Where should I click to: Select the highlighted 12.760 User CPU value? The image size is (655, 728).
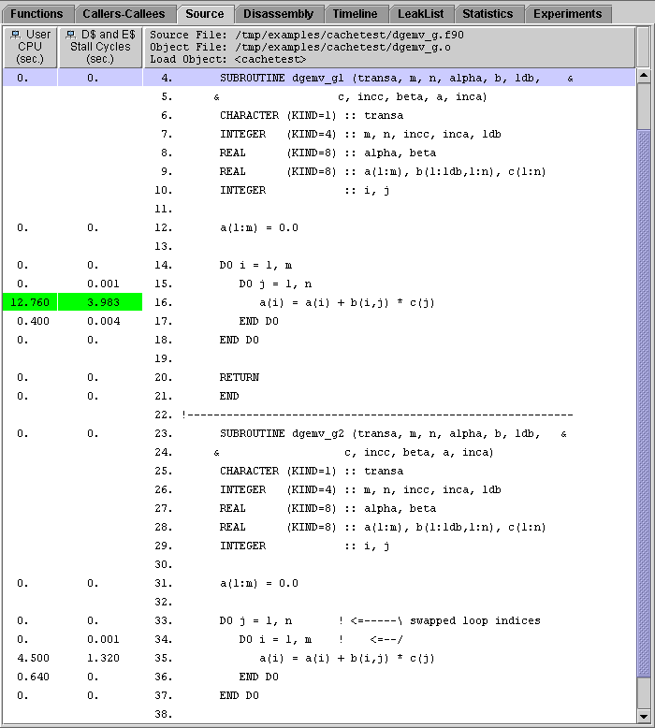click(30, 302)
